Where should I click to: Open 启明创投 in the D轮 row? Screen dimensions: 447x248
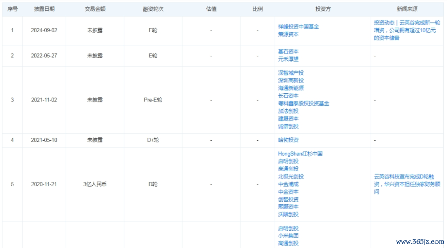pyautogui.click(x=288, y=161)
